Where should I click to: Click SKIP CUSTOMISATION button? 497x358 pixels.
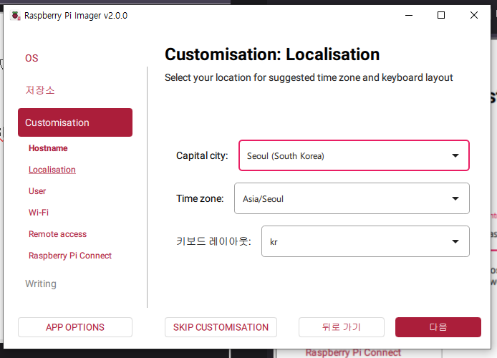click(221, 327)
